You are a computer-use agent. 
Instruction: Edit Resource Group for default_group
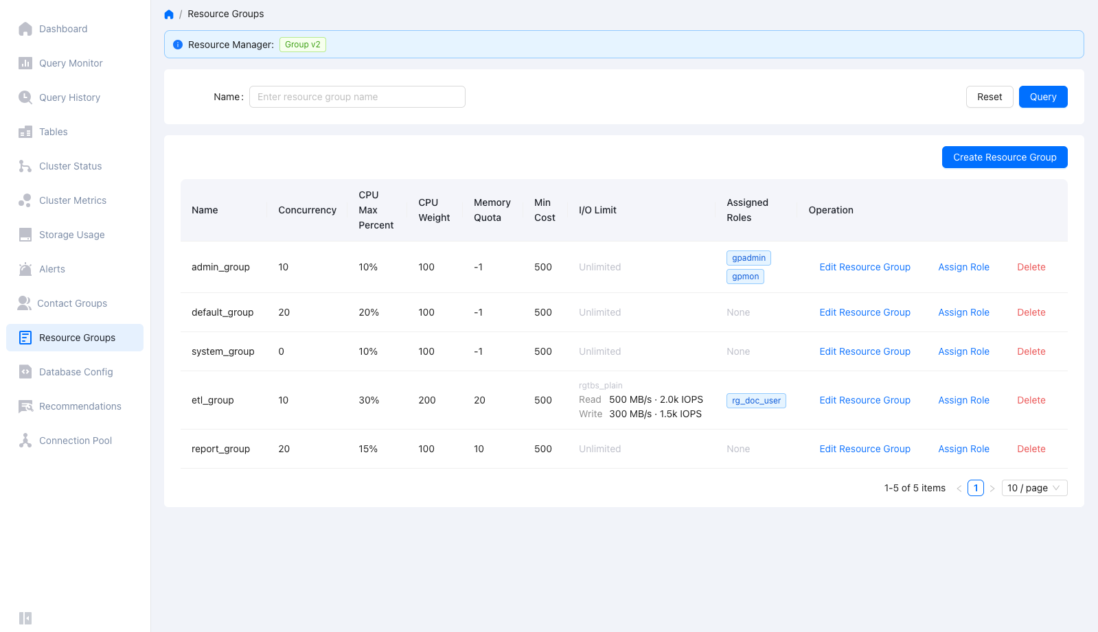(x=865, y=312)
